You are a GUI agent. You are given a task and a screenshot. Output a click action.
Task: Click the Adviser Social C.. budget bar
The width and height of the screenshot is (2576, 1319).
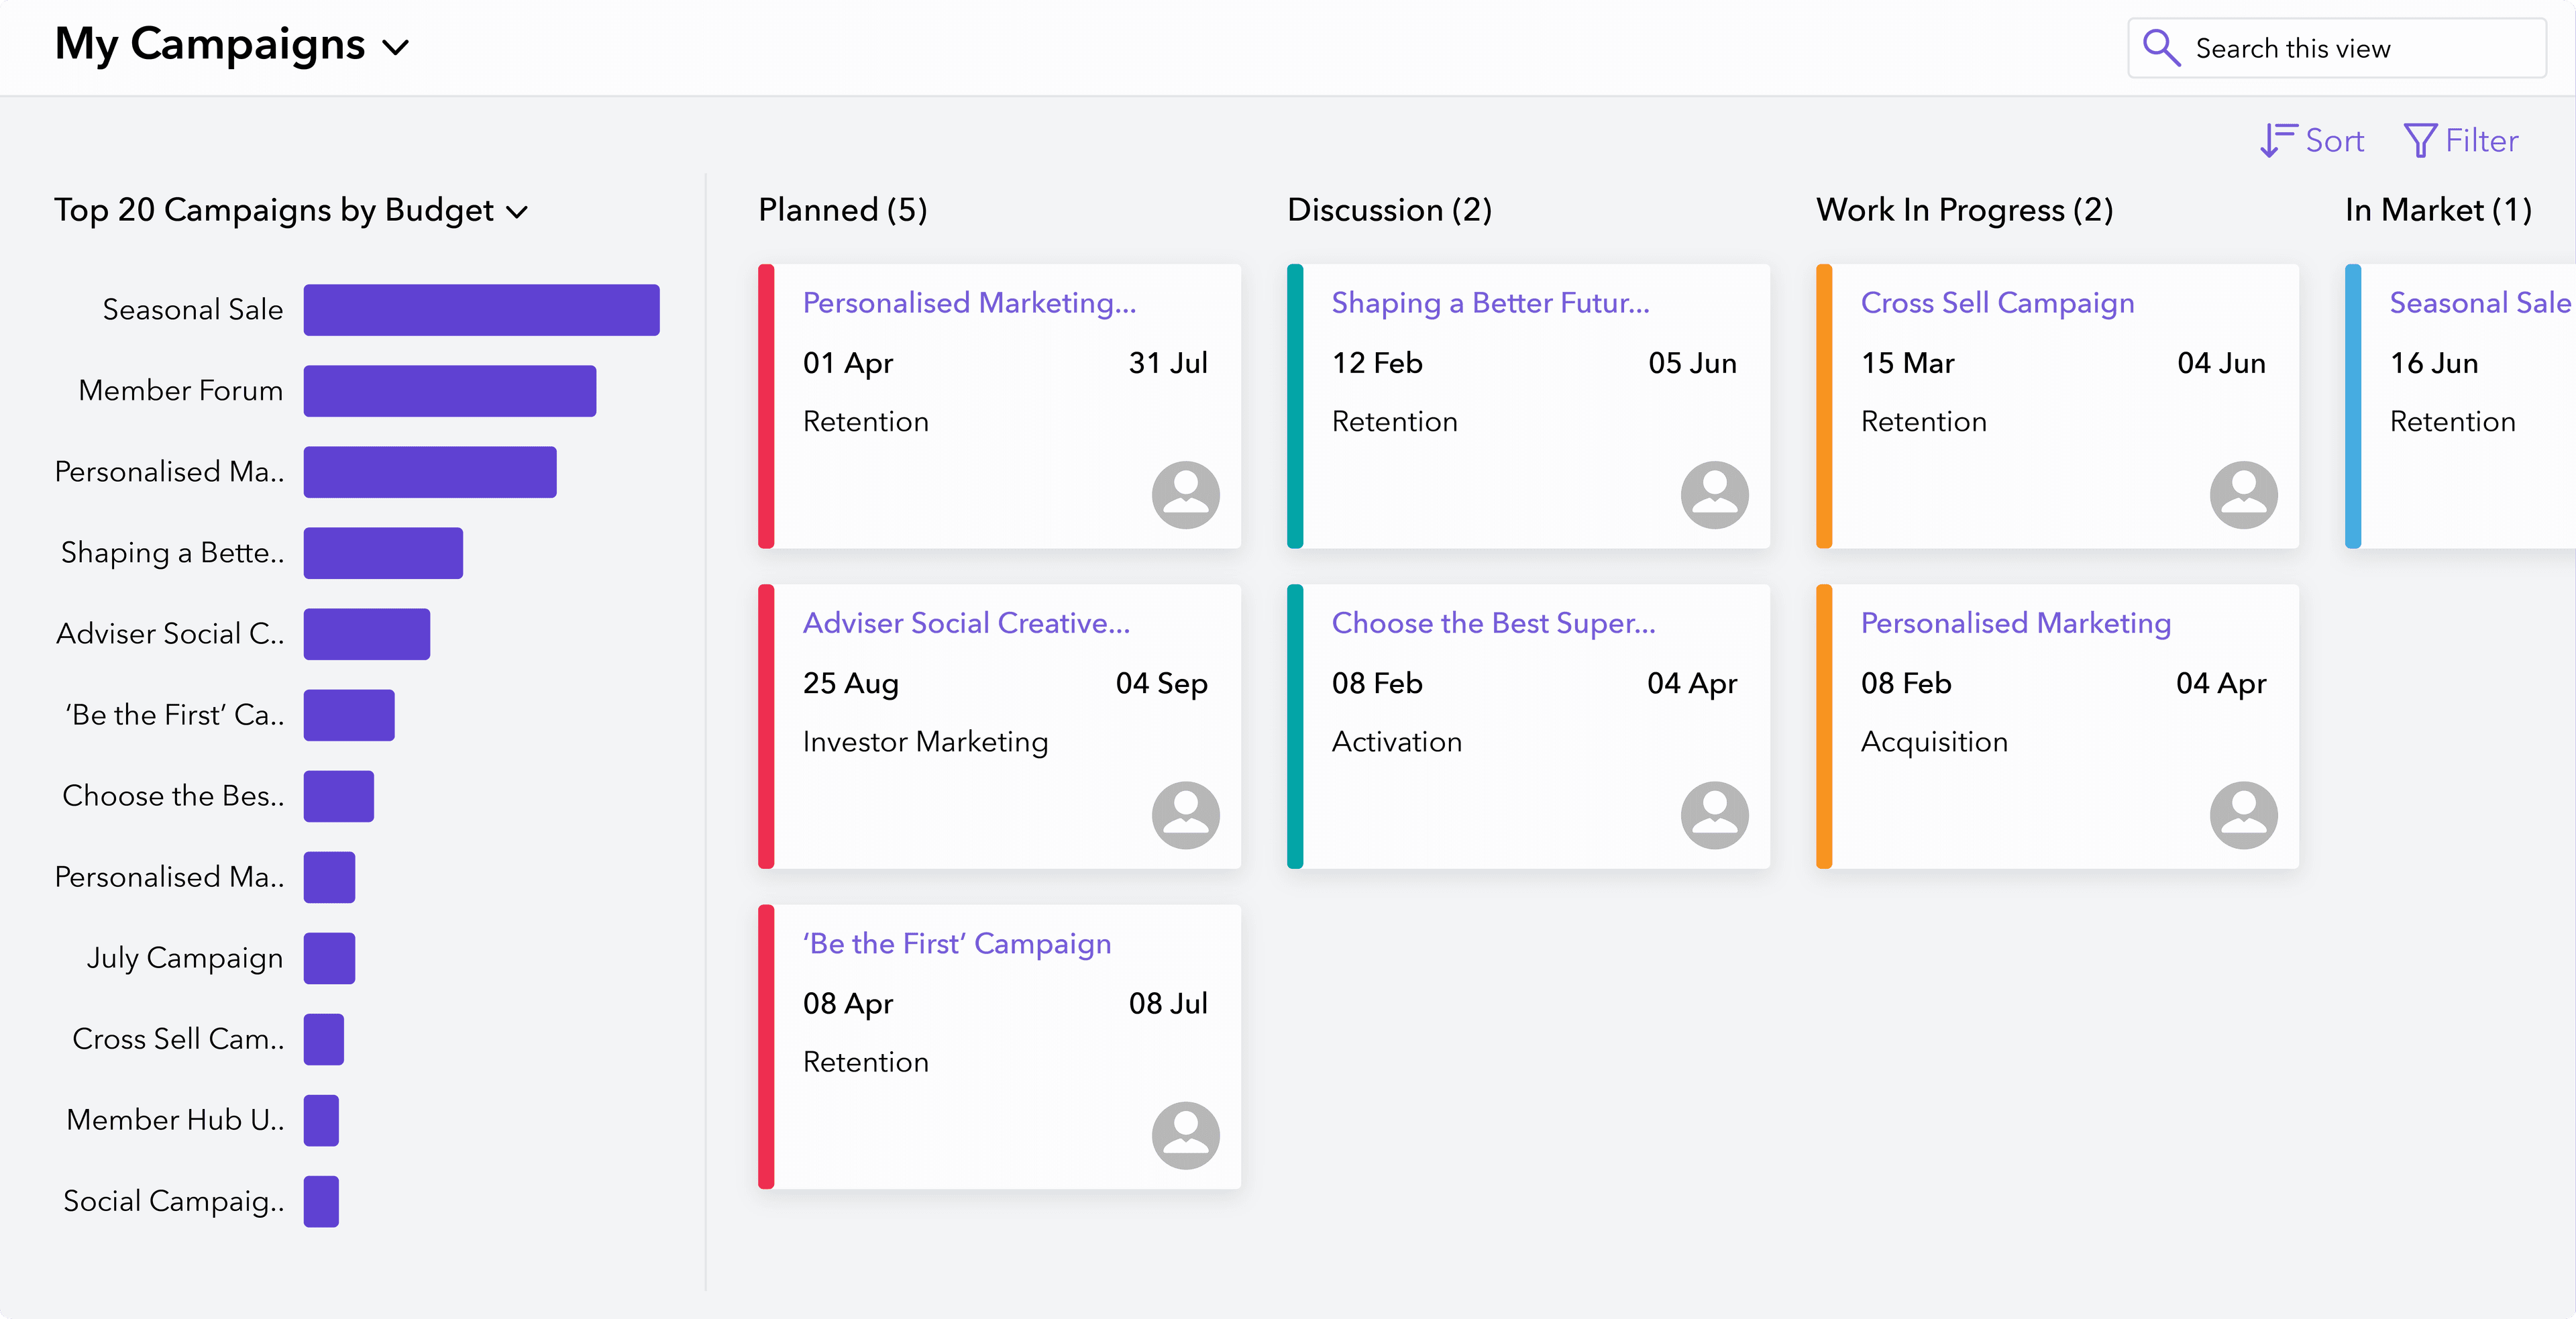367,634
